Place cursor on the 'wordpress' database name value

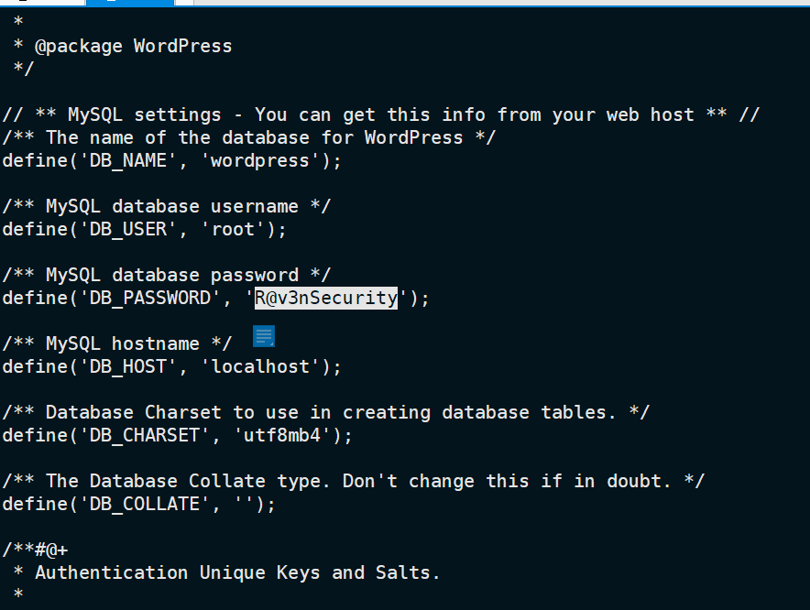point(260,160)
